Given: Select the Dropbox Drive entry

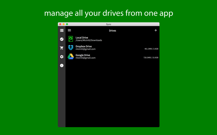Looking at the screenshot, I should (x=112, y=48).
